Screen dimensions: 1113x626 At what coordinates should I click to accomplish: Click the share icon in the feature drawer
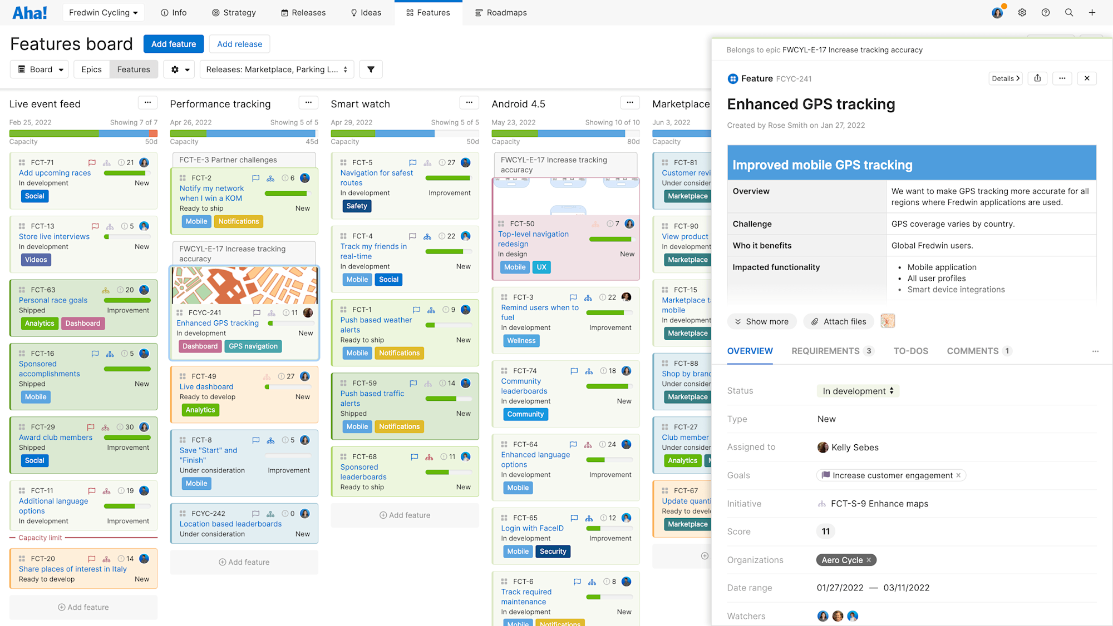(x=1037, y=78)
